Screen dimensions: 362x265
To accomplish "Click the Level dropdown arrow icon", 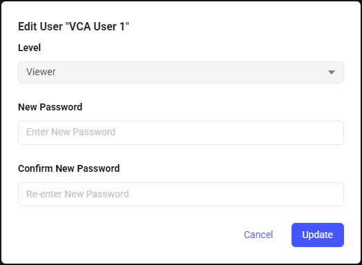I will pyautogui.click(x=332, y=72).
